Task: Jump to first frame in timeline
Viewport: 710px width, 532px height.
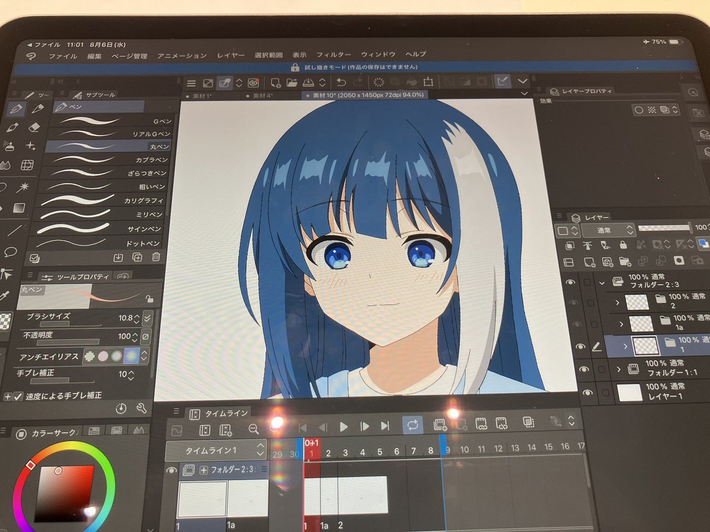Action: click(x=303, y=427)
